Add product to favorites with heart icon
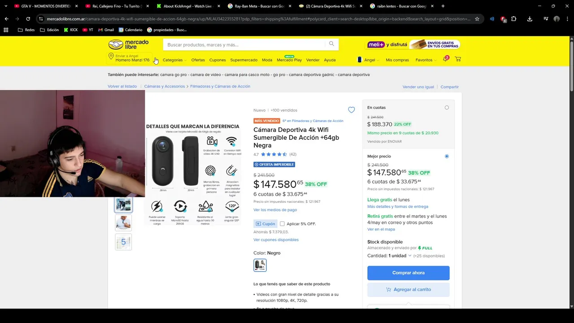Viewport: 574px width, 323px height. pyautogui.click(x=351, y=110)
